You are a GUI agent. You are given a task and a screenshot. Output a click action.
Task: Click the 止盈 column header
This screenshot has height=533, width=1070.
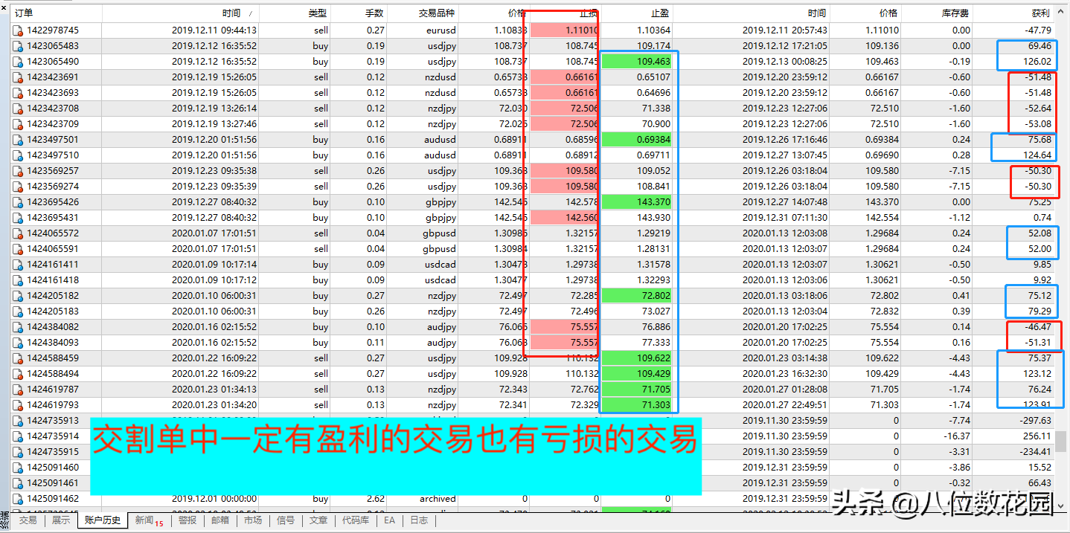[637, 13]
